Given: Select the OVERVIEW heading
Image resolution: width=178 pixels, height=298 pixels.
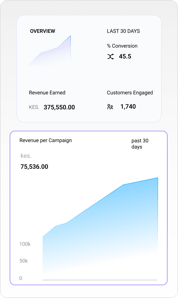Looking at the screenshot, I should point(42,31).
